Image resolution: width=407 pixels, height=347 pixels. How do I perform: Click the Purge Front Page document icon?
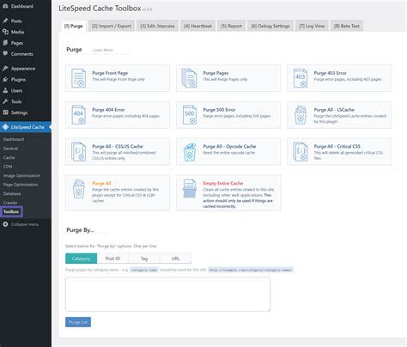point(78,78)
